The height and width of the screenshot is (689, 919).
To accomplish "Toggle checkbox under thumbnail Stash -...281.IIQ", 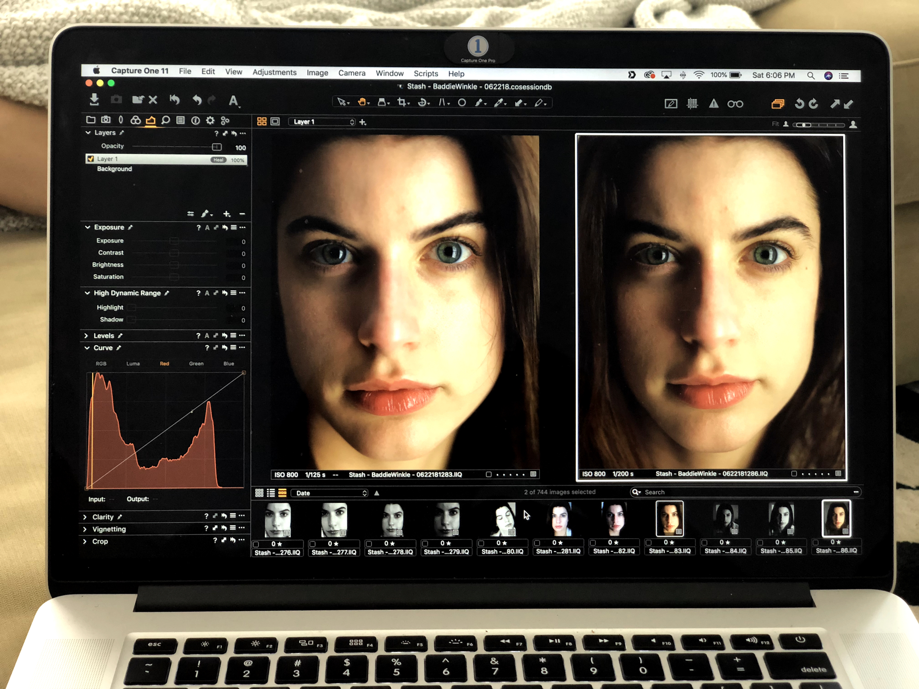I will point(537,543).
